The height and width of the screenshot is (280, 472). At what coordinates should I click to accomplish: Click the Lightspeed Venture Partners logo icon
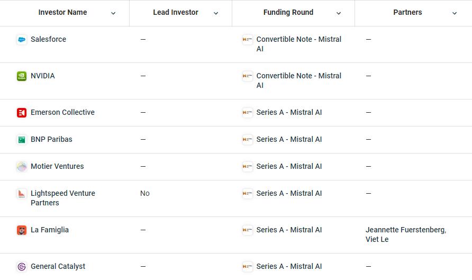pyautogui.click(x=22, y=194)
